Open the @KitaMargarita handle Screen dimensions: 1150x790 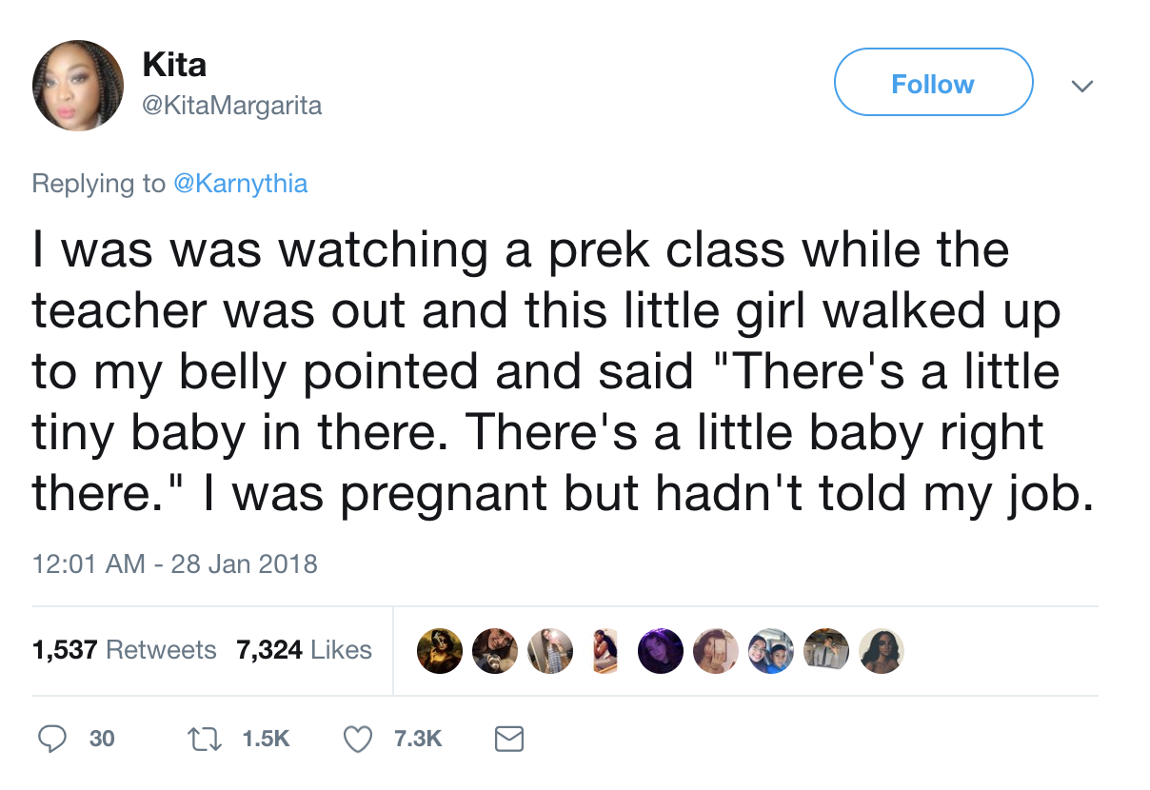pyautogui.click(x=231, y=106)
